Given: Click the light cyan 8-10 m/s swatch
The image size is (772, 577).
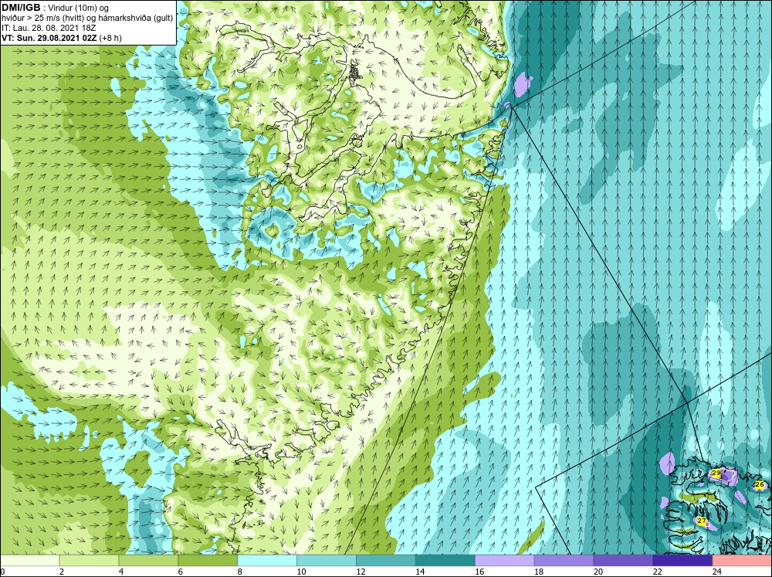Looking at the screenshot, I should (267, 560).
